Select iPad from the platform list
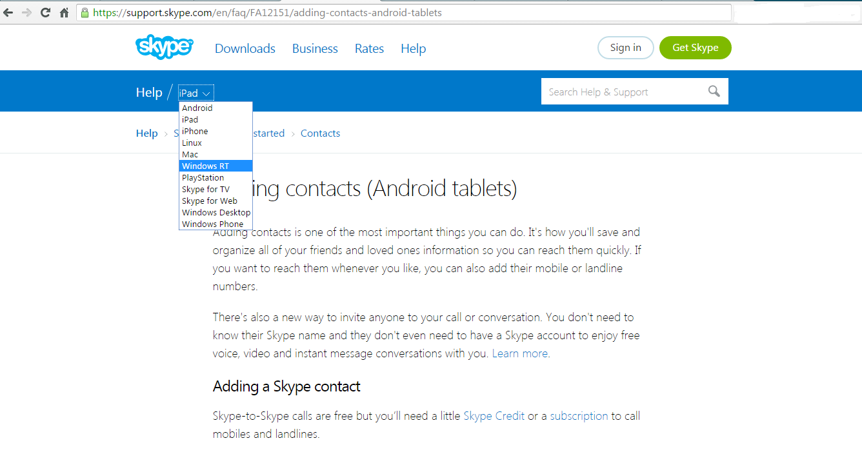862x454 pixels. coord(215,120)
